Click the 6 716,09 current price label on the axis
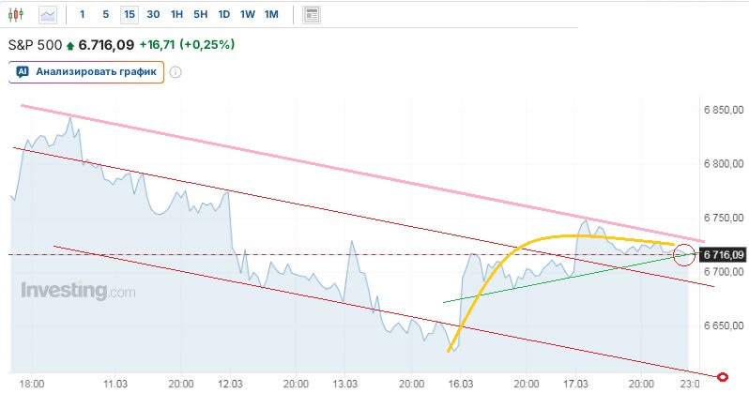The height and width of the screenshot is (393, 749). pyautogui.click(x=723, y=254)
